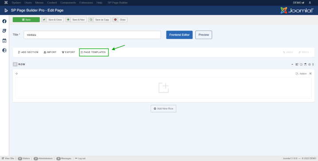Click the Preview button
The image size is (318, 161).
pos(204,35)
